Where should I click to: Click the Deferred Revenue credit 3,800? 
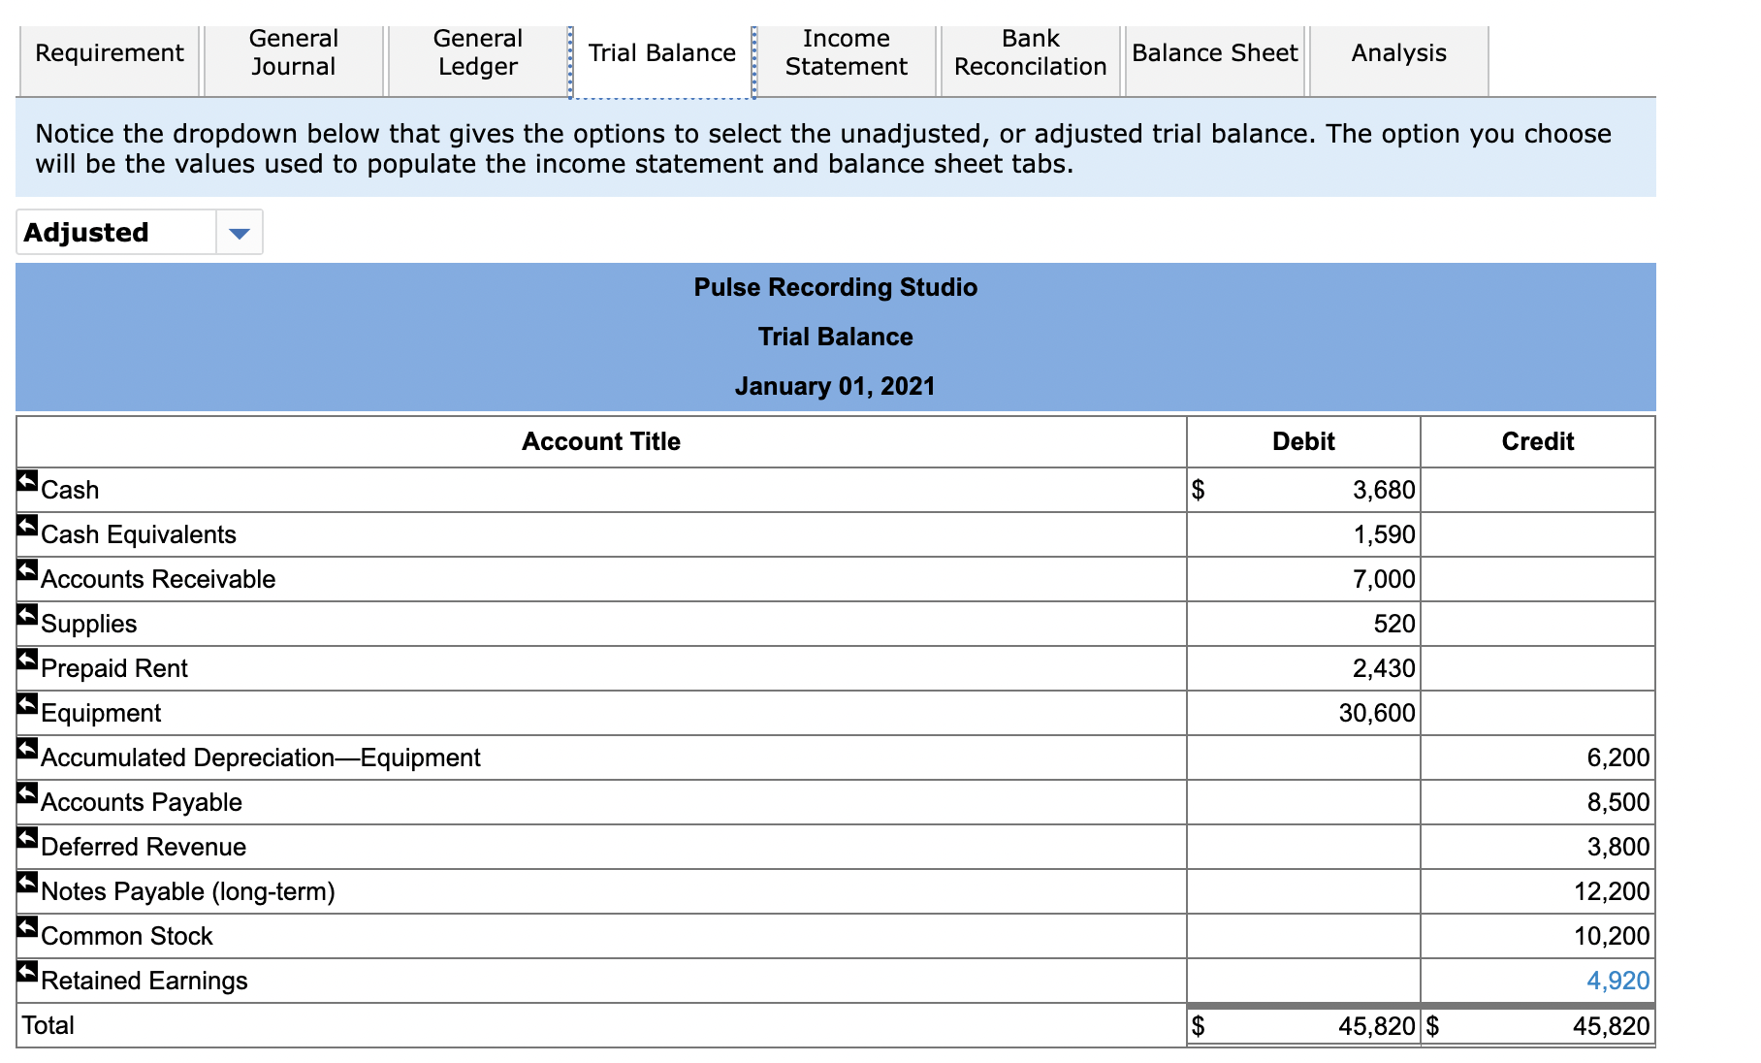coord(1617,847)
